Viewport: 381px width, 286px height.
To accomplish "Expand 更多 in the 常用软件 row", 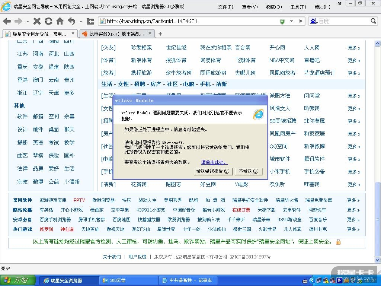I will [x=353, y=200].
